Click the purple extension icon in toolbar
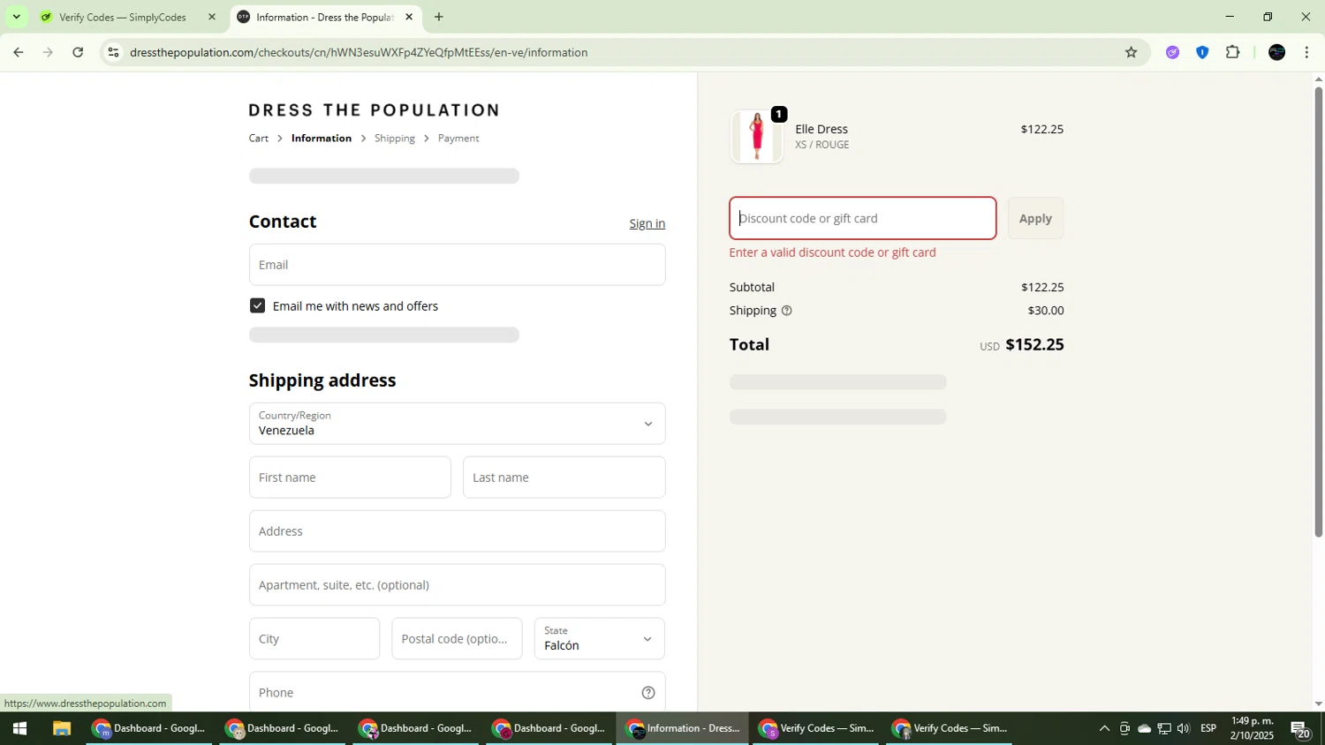Screen dimensions: 1325x745 [1172, 52]
